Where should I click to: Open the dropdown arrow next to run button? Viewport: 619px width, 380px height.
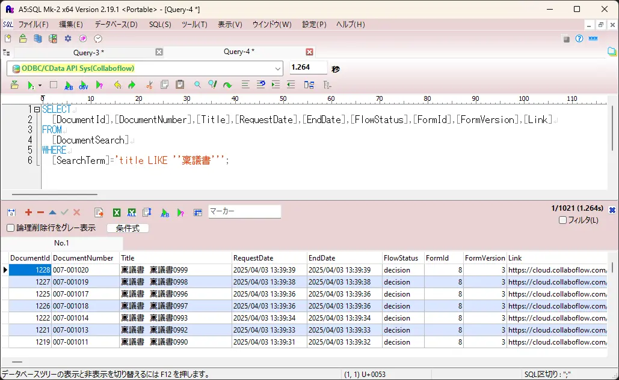pyautogui.click(x=40, y=86)
